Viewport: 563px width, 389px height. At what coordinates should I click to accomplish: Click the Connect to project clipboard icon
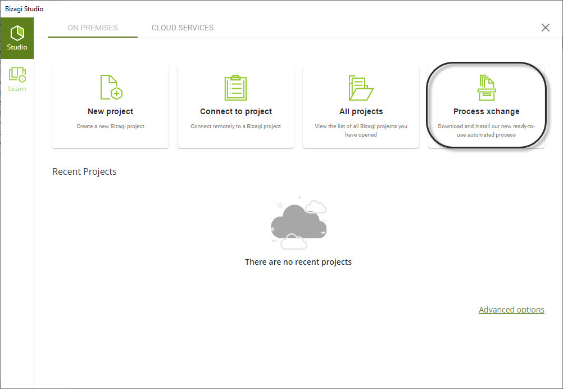click(x=235, y=88)
